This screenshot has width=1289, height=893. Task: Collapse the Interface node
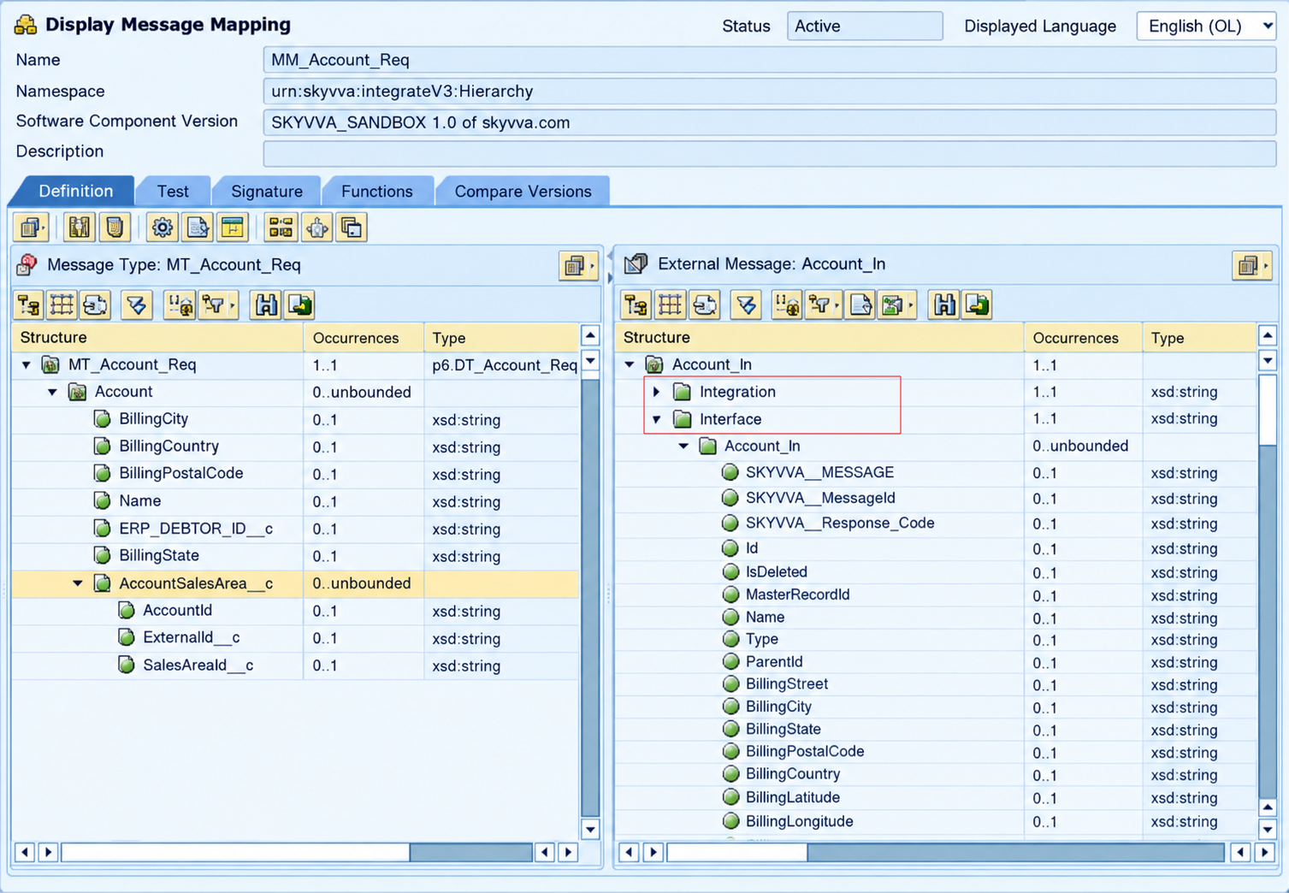pos(657,419)
